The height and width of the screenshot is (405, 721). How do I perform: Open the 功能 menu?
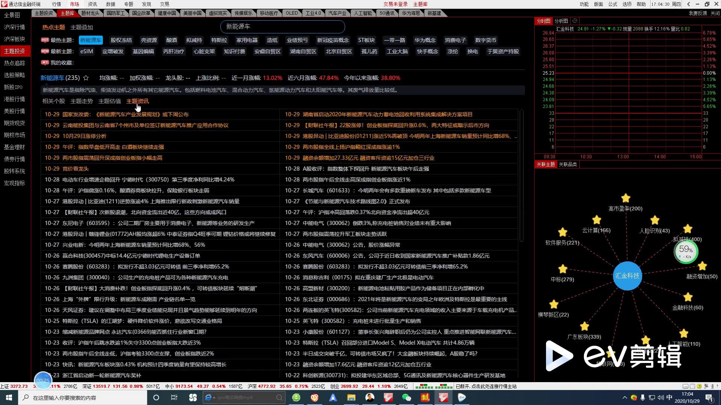(584, 4)
